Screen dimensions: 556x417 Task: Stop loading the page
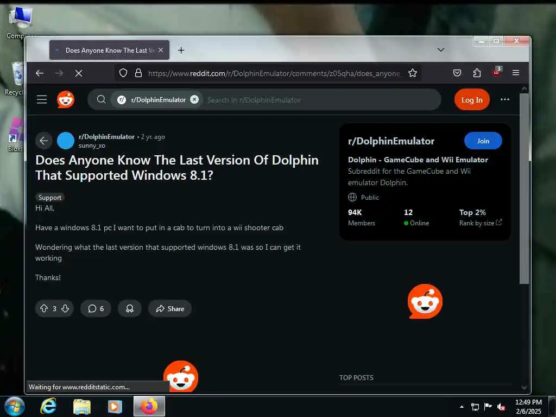(79, 73)
